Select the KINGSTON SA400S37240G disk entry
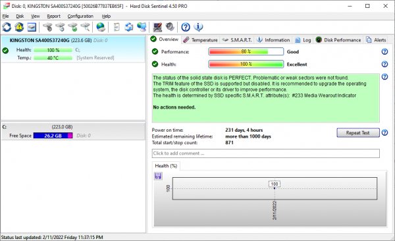The height and width of the screenshot is (241, 395). point(73,49)
